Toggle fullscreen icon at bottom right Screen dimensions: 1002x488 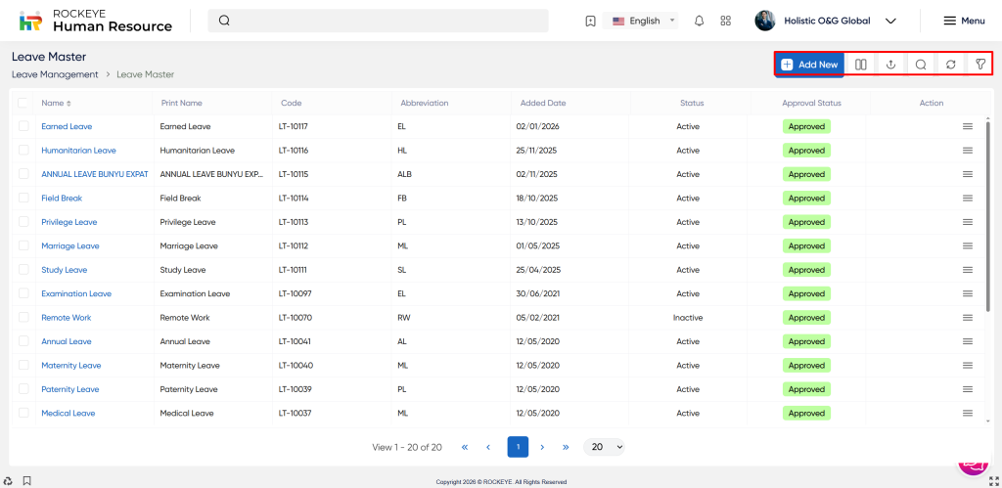click(x=993, y=480)
